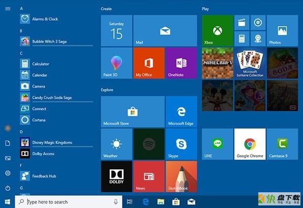Launch Bubble Witch 3 Saga from list

[x=56, y=41]
